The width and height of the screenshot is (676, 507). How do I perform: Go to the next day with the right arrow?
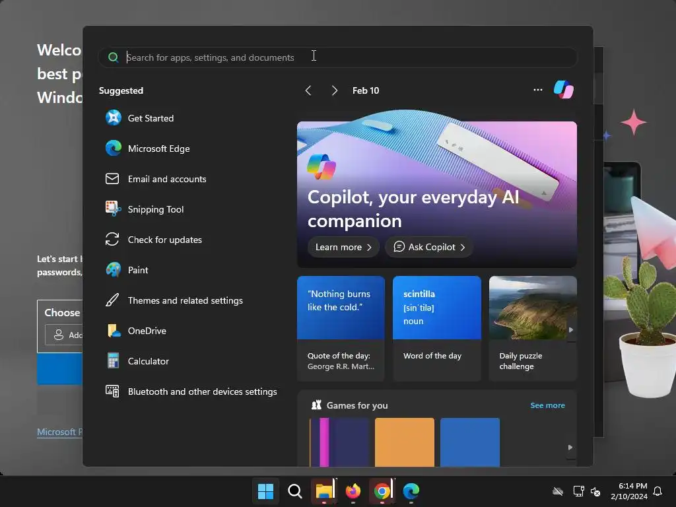335,90
